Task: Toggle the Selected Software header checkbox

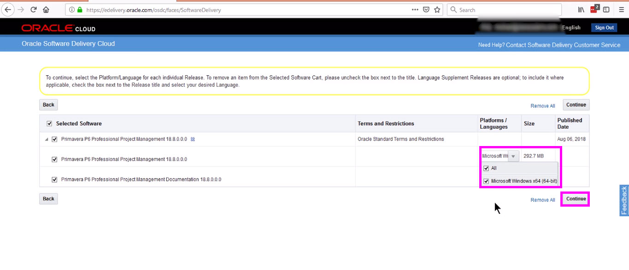Action: [50, 124]
